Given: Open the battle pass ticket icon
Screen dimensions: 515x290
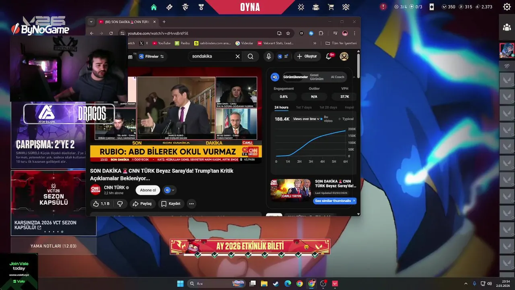Looking at the screenshot, I should pyautogui.click(x=169, y=7).
